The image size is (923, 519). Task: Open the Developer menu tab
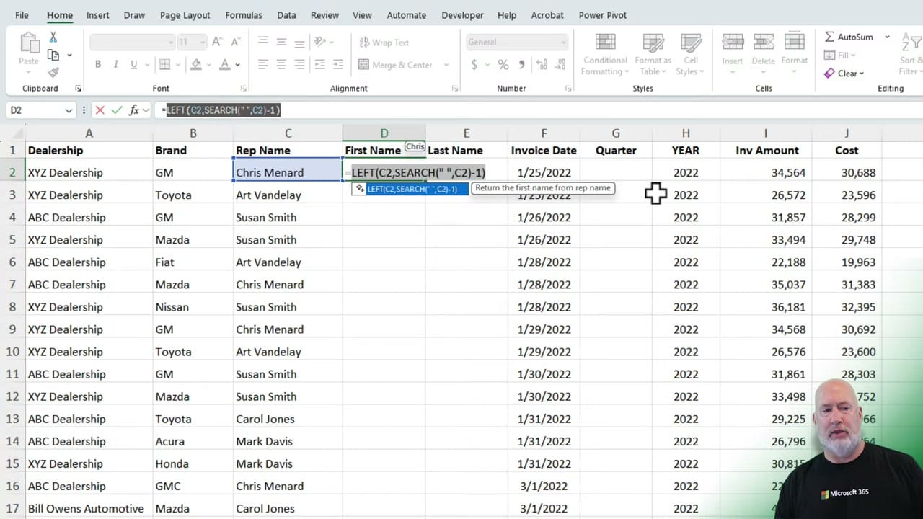(x=462, y=14)
